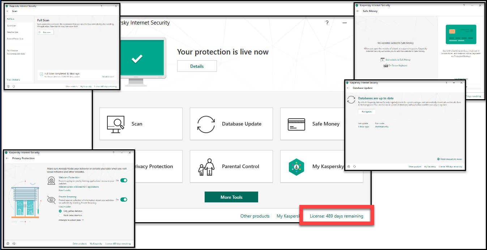Viewport: 487px width, 250px height.
Task: Open the Database Update tile in main window
Action: pyautogui.click(x=231, y=124)
